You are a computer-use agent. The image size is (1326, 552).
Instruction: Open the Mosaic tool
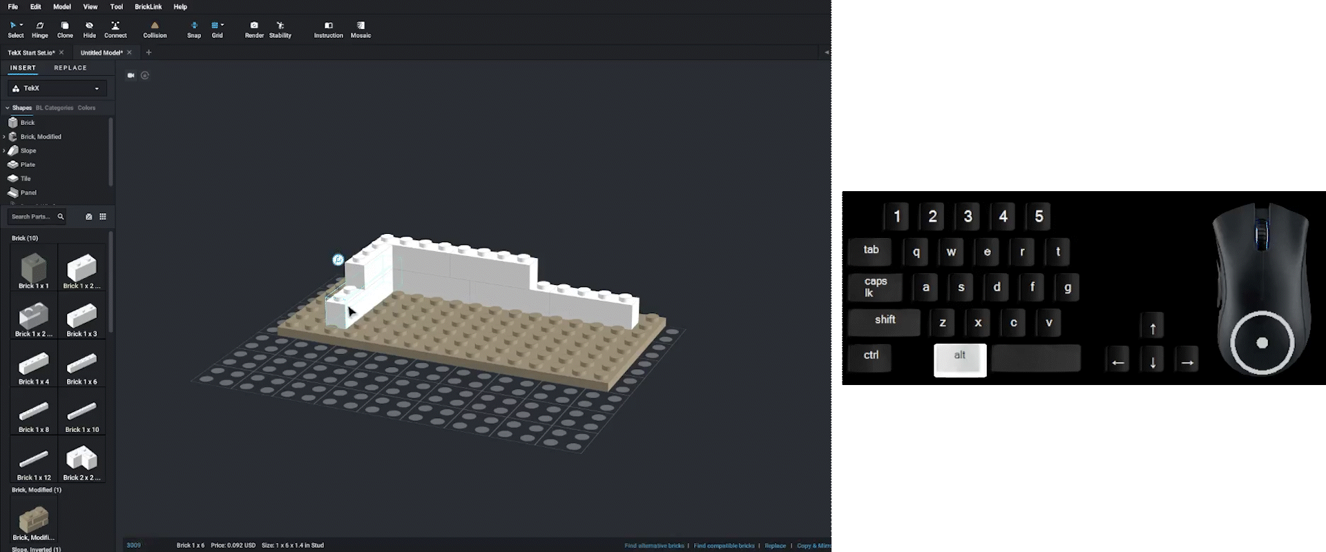[361, 30]
